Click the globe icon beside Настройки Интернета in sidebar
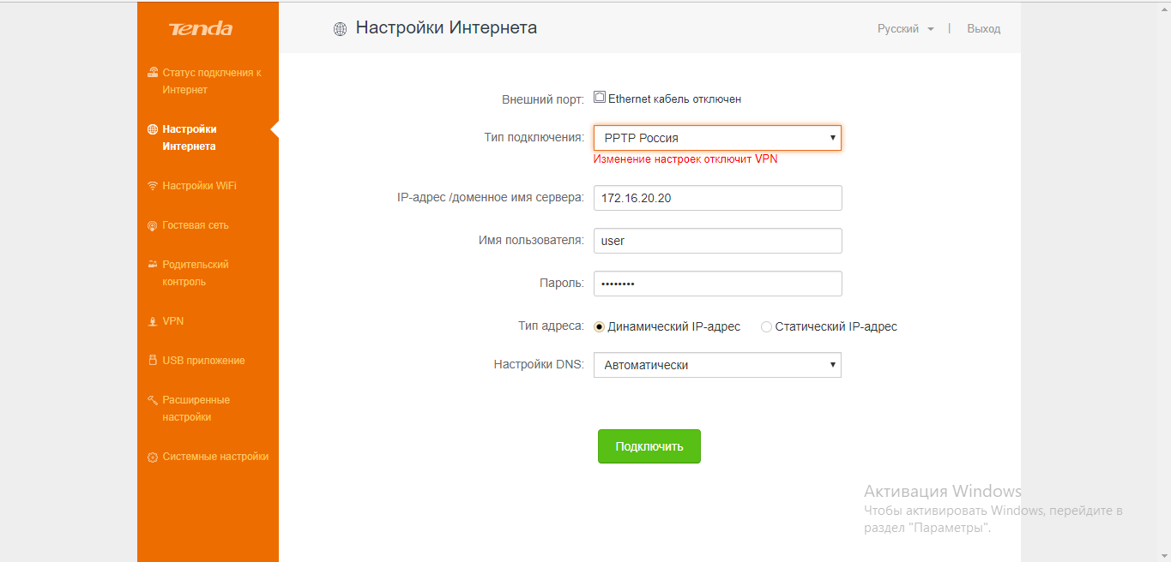The height and width of the screenshot is (562, 1171). click(153, 129)
